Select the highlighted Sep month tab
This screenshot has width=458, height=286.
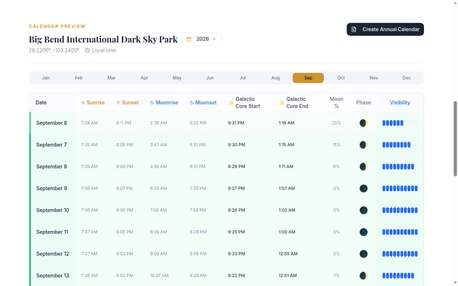click(308, 78)
